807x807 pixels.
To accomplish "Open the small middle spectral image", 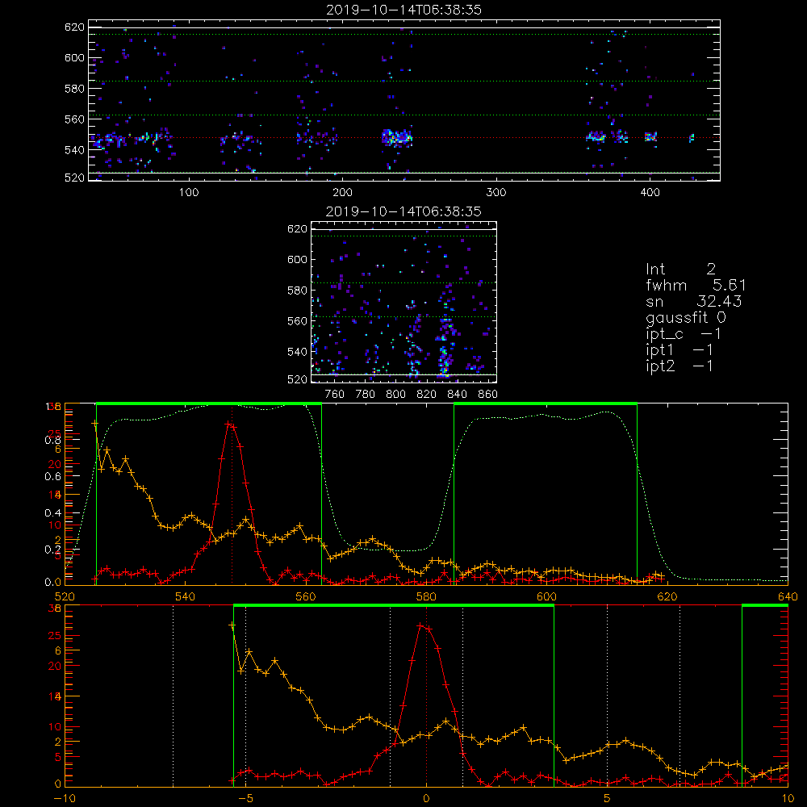I will click(404, 302).
